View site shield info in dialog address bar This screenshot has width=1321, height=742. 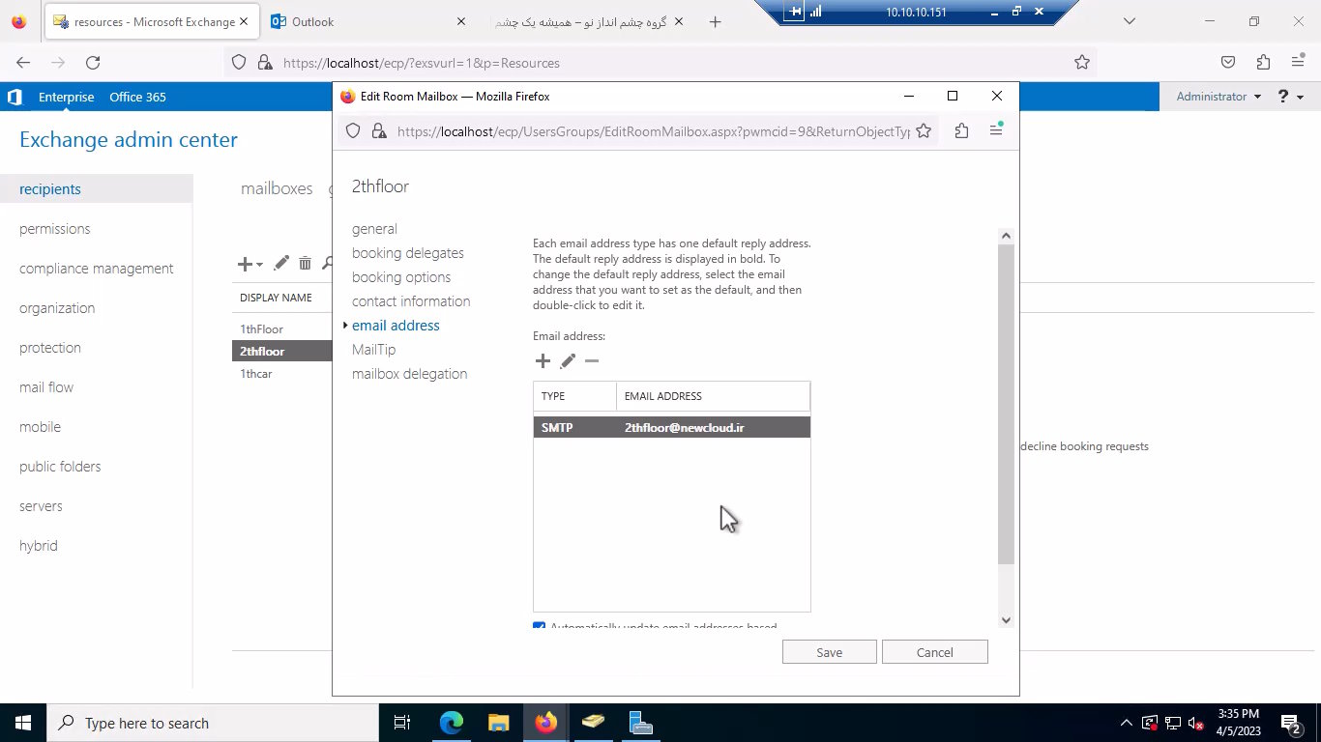(353, 131)
